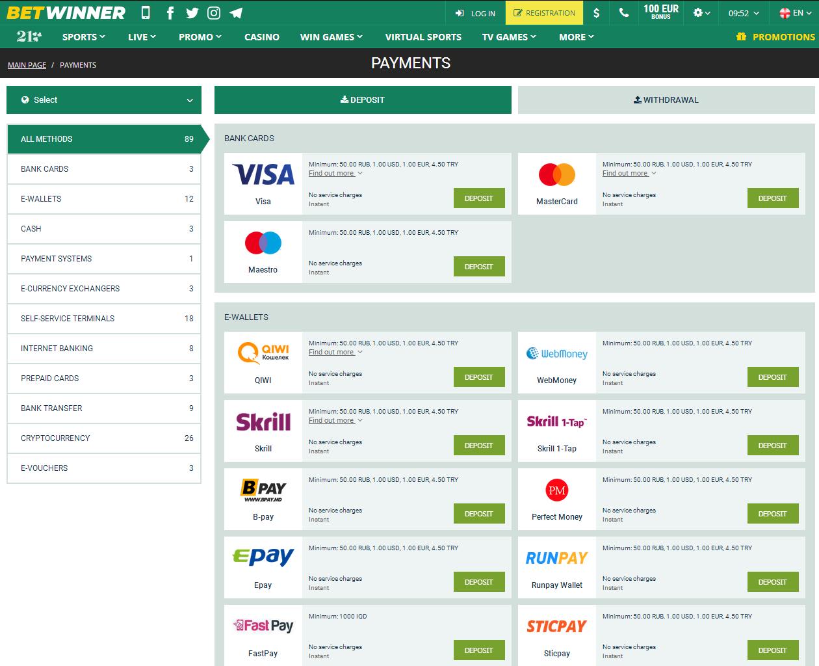This screenshot has height=666, width=819.
Task: Click the Epay logo
Action: click(x=263, y=557)
